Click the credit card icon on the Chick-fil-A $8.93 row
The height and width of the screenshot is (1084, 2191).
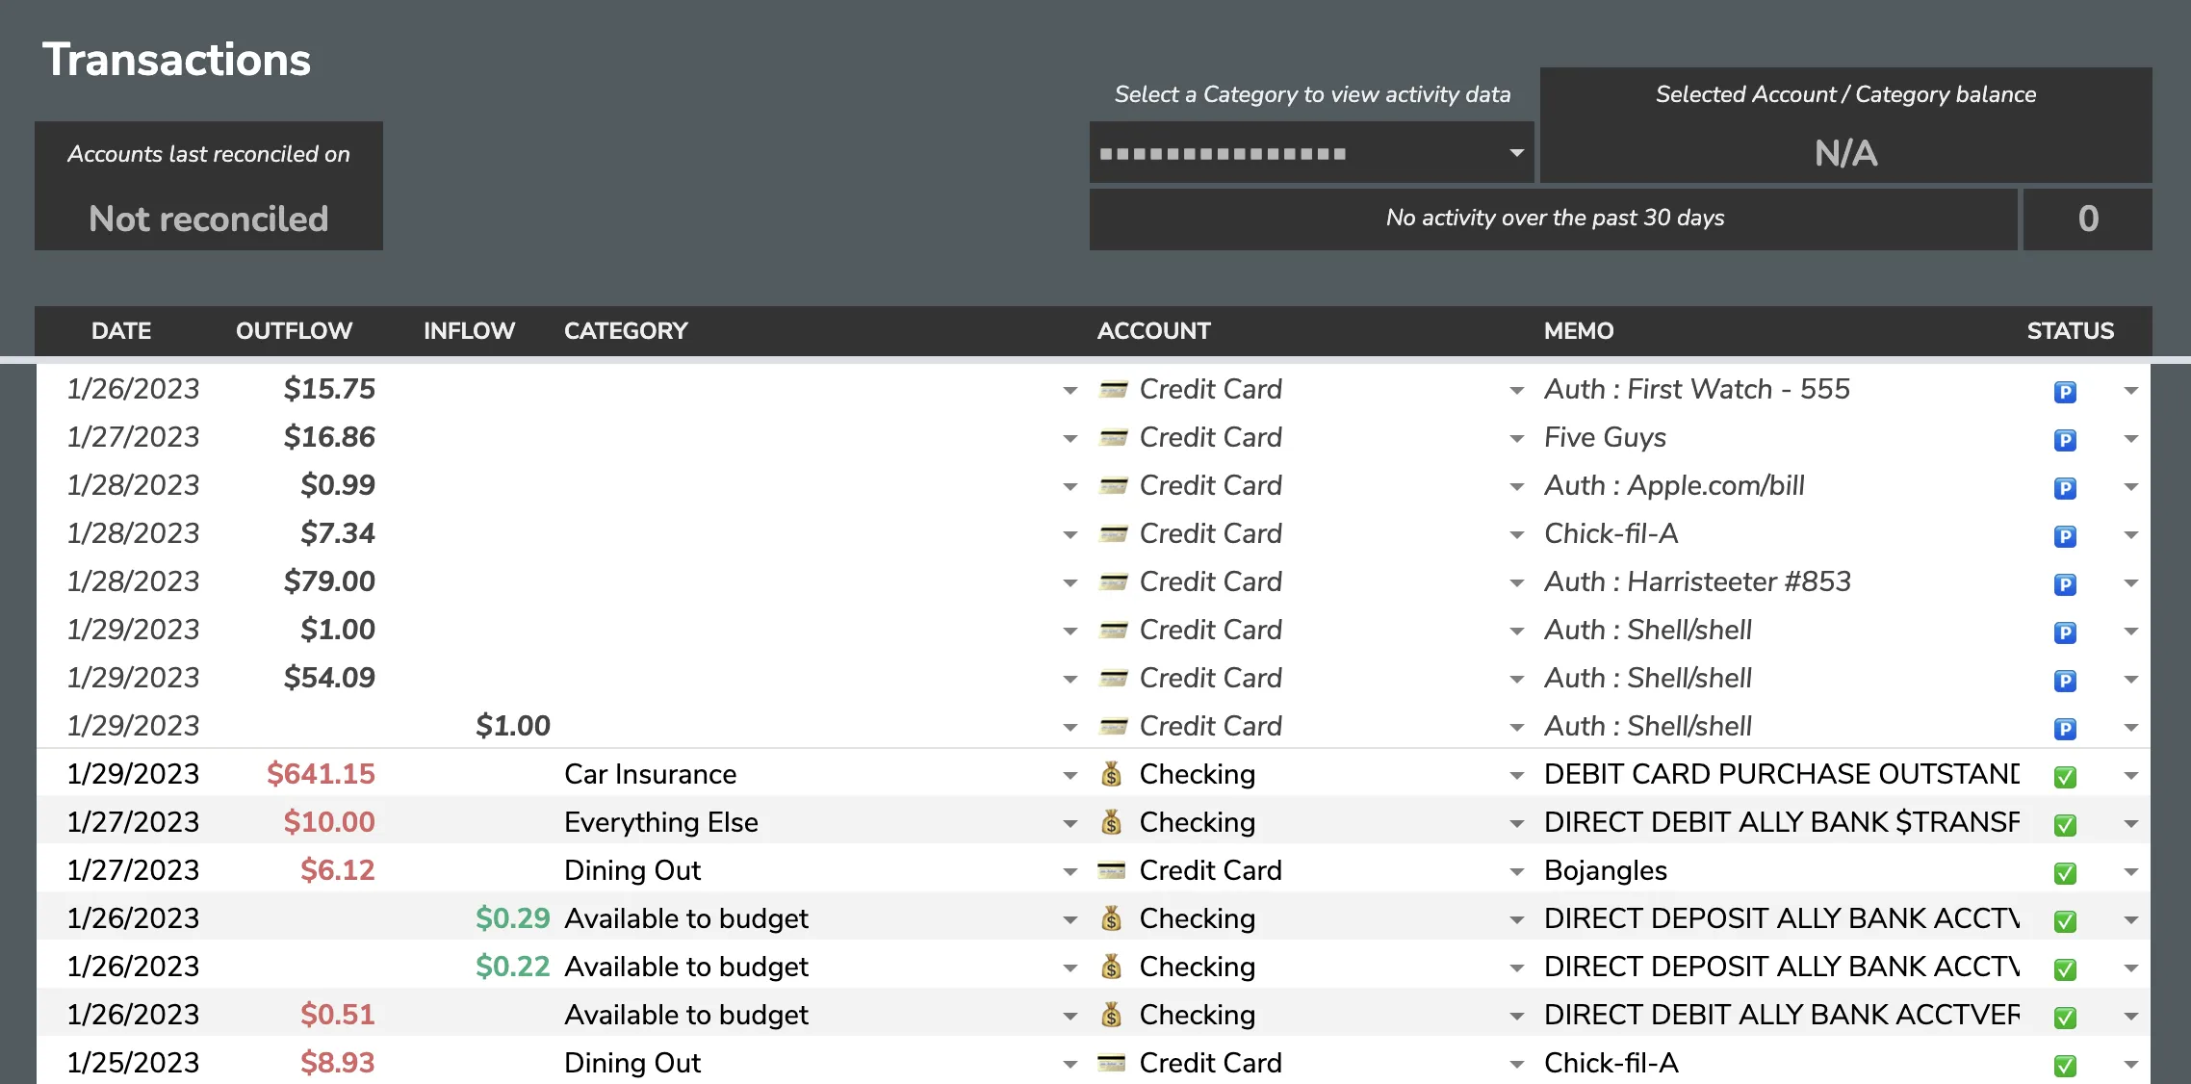pos(1114,1063)
